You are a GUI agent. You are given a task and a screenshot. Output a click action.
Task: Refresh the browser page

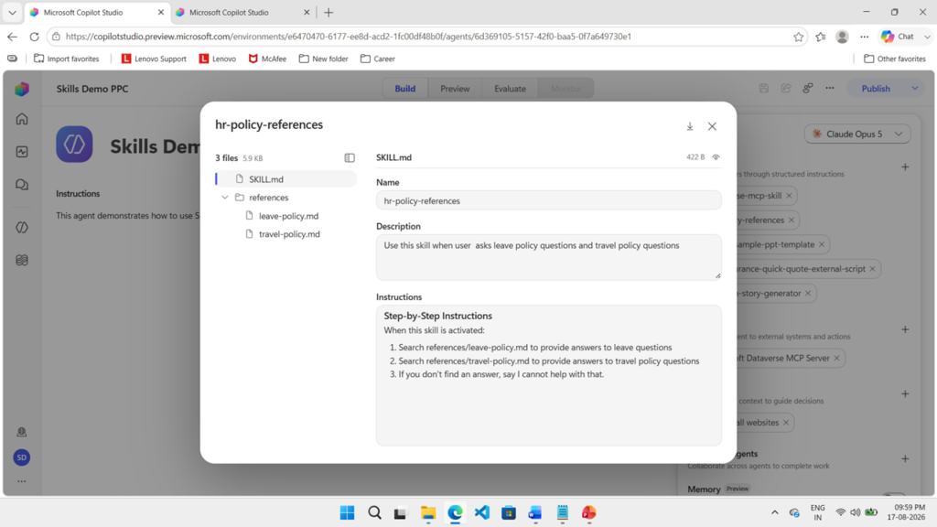click(x=34, y=37)
